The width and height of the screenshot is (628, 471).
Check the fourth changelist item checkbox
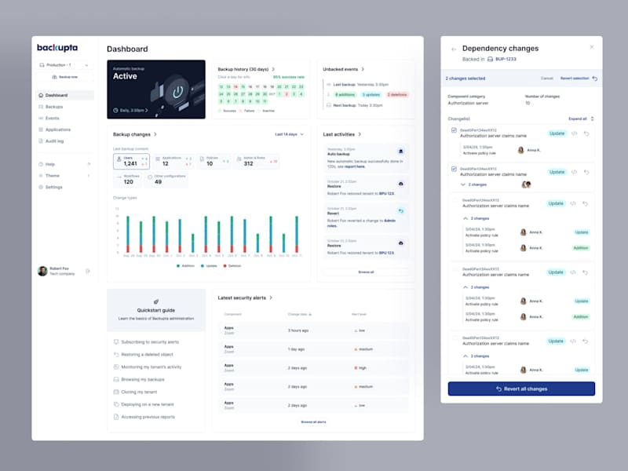pyautogui.click(x=455, y=269)
